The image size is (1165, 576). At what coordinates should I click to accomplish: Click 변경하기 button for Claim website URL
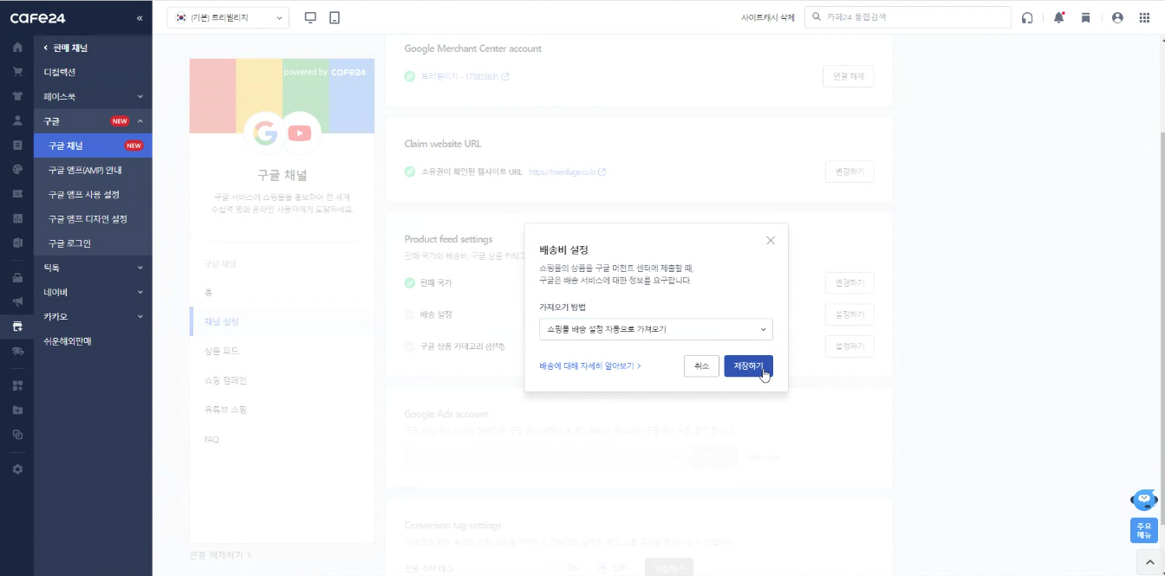(848, 172)
